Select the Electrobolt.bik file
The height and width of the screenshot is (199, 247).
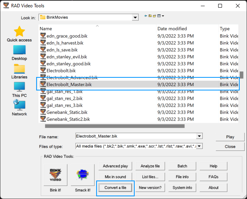click(x=61, y=71)
